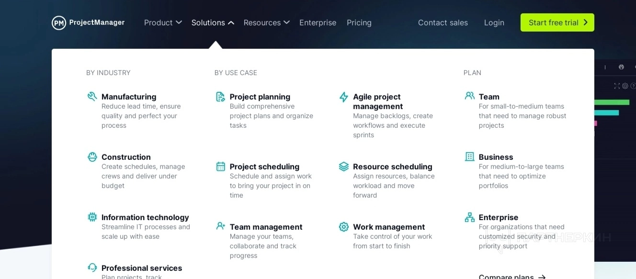The image size is (636, 279).
Task: Click the Agile lightning bolt icon
Action: point(344,97)
